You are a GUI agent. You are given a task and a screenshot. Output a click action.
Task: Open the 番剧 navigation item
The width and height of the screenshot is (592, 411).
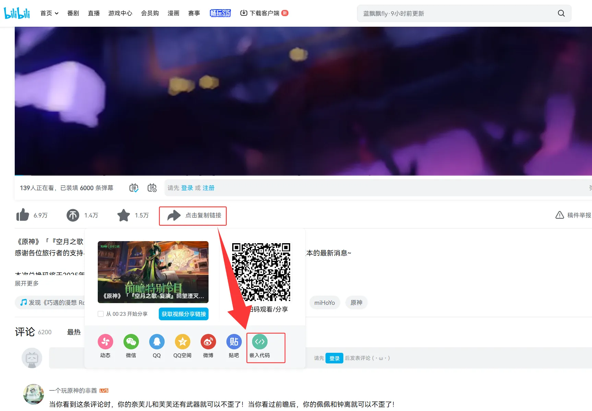click(73, 13)
